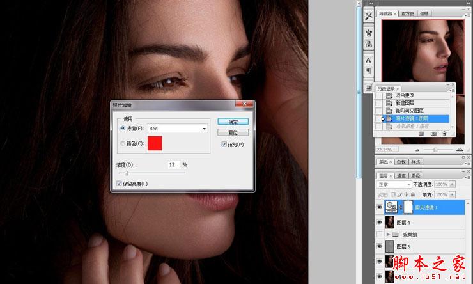Select the 颜色(C) radio button
This screenshot has width=473, height=284.
pyautogui.click(x=123, y=143)
